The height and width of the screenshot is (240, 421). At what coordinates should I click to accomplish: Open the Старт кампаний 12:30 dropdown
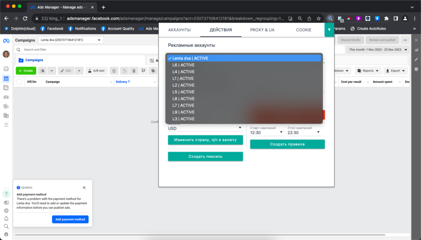click(266, 133)
